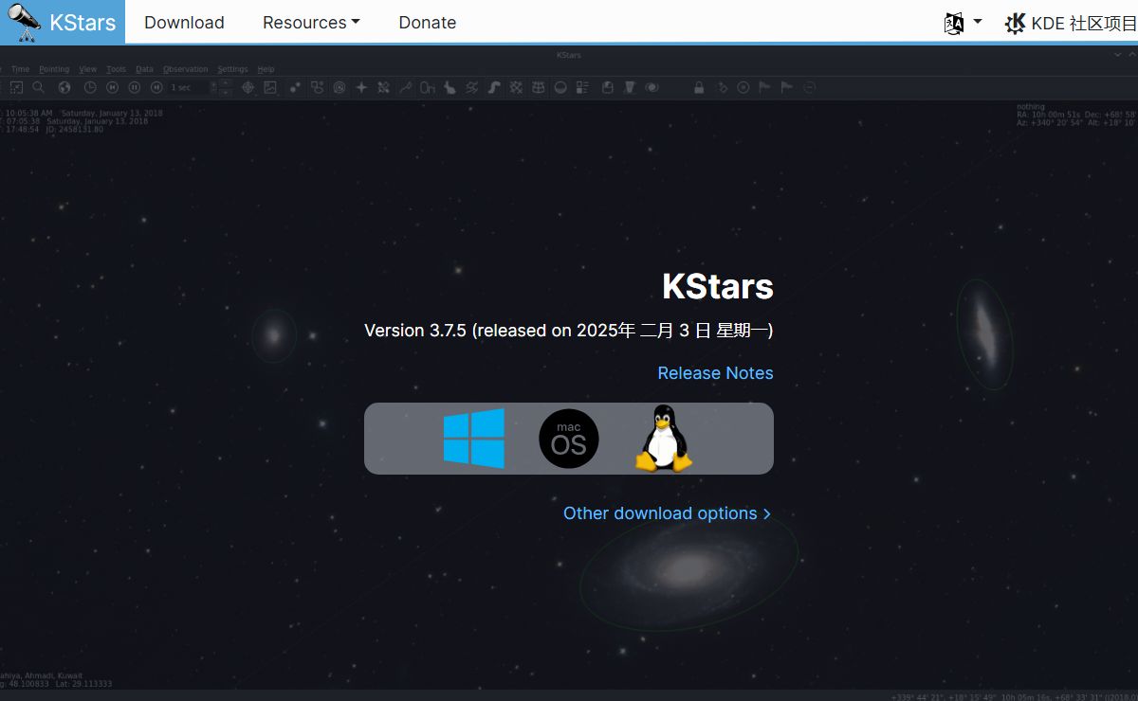This screenshot has width=1138, height=701.
Task: Open the language selector dropdown
Action: [x=963, y=23]
